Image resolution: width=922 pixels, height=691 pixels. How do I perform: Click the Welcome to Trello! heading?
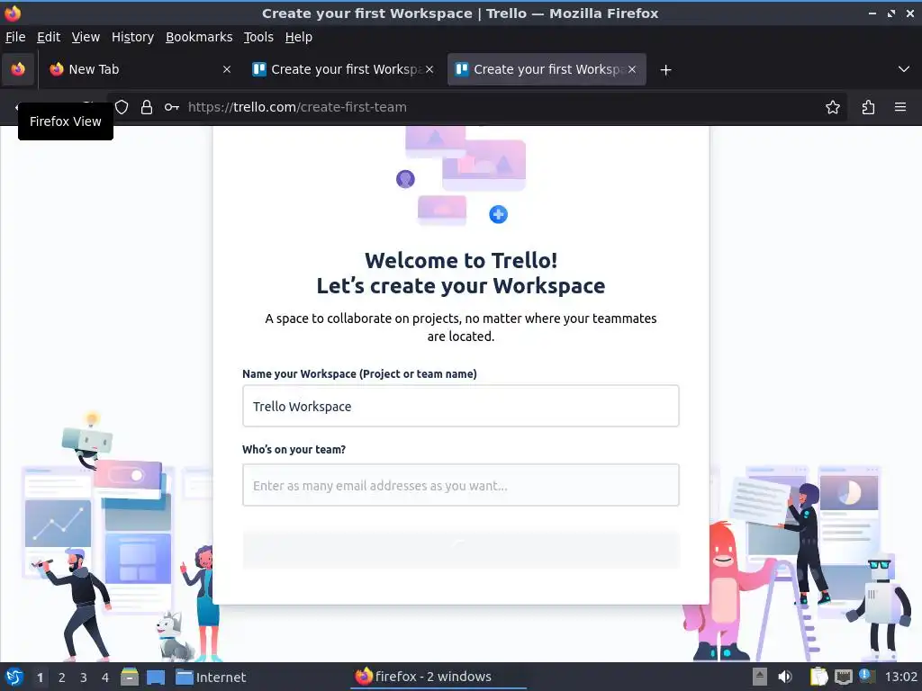[461, 260]
